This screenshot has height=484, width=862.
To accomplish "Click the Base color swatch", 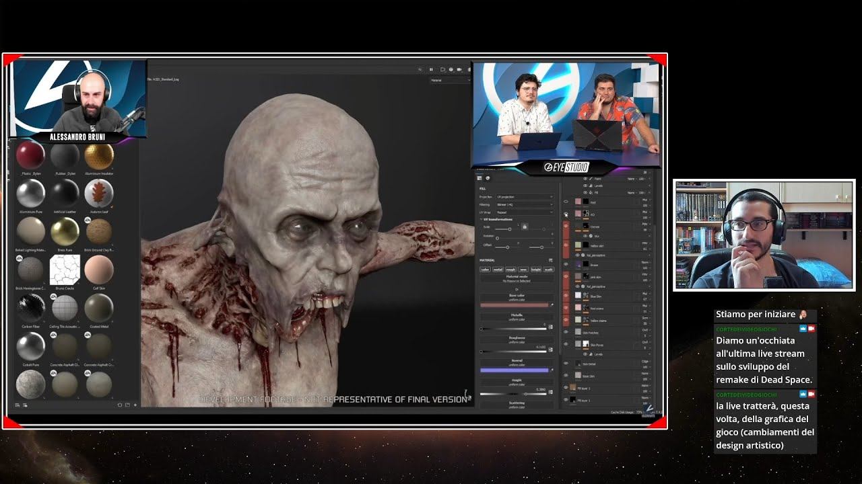I will [515, 305].
